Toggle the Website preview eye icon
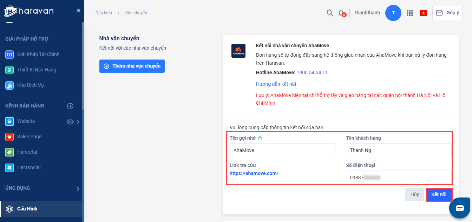 70,122
